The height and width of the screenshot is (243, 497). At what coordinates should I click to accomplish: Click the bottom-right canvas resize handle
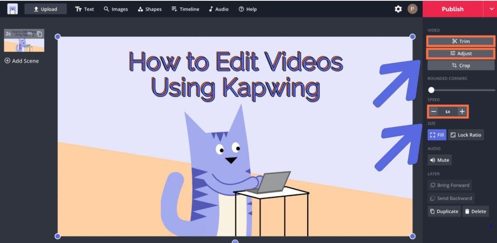pos(412,236)
